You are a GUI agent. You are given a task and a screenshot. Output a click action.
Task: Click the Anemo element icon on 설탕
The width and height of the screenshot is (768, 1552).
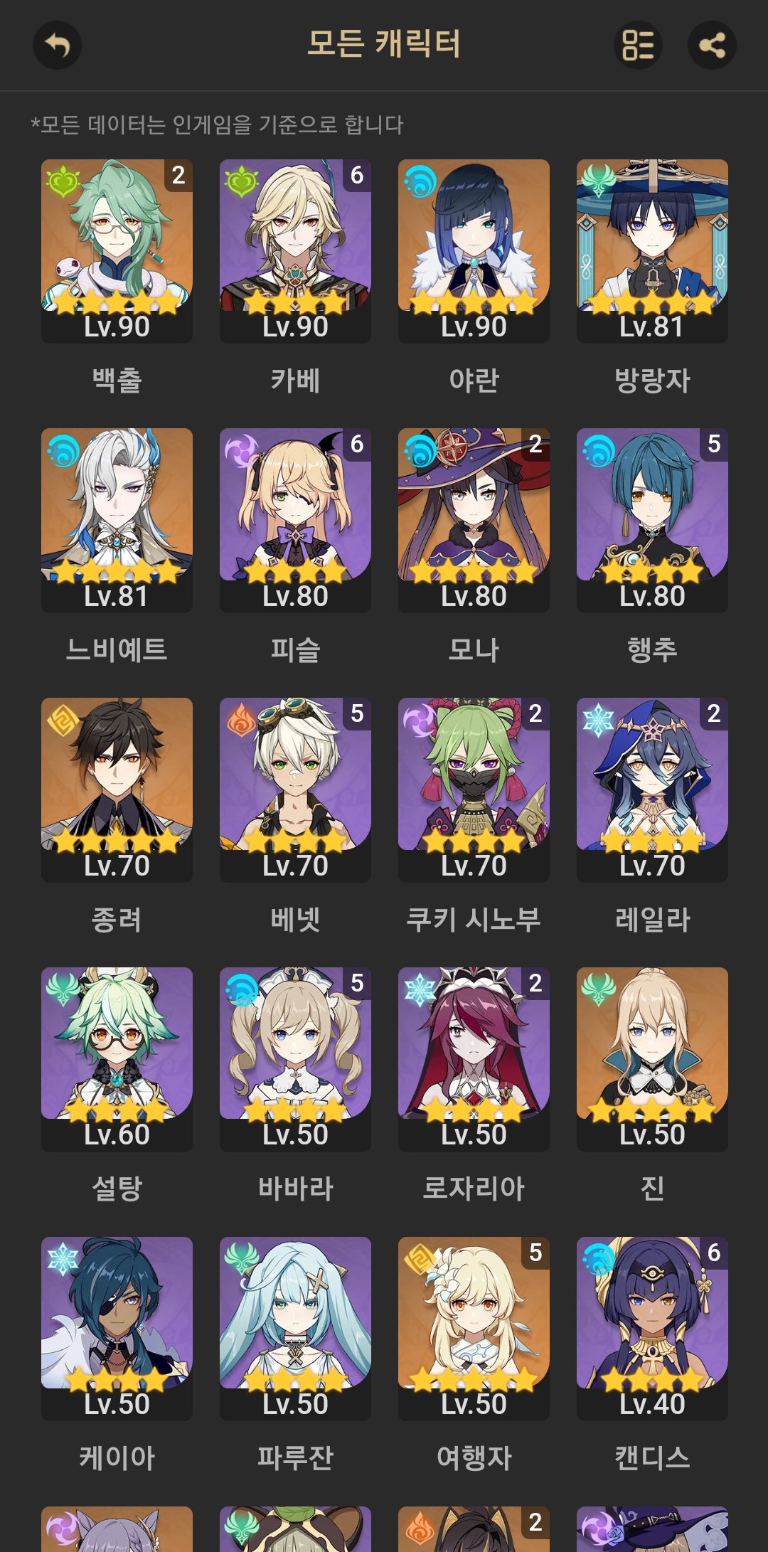[63, 989]
